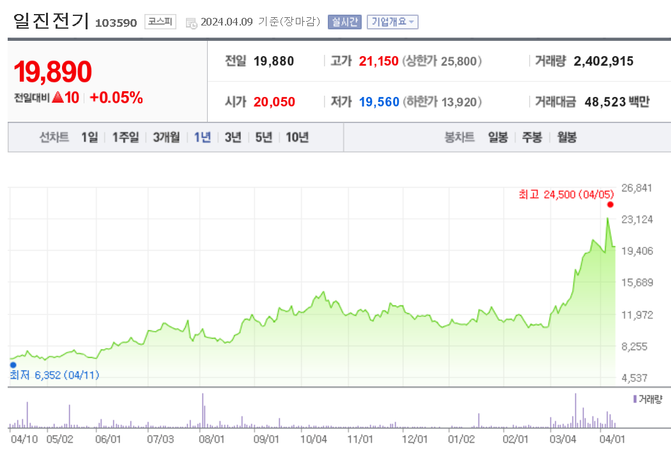Click the 선차트 label
Viewport: 671px width, 456px height.
pyautogui.click(x=54, y=138)
